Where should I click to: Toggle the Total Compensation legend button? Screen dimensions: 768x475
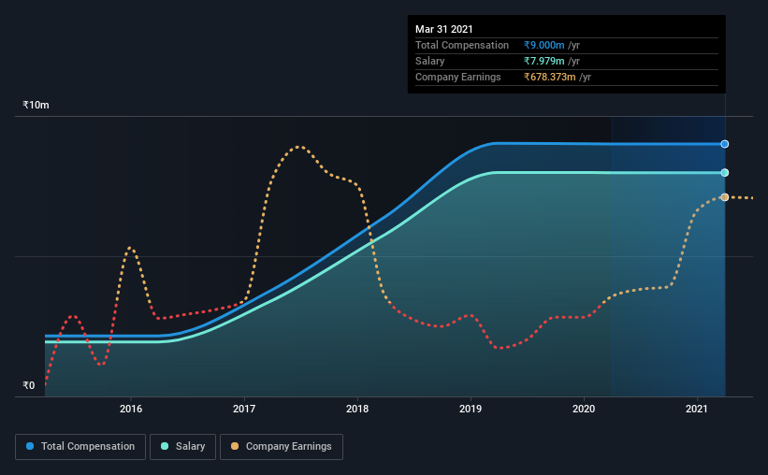80,447
